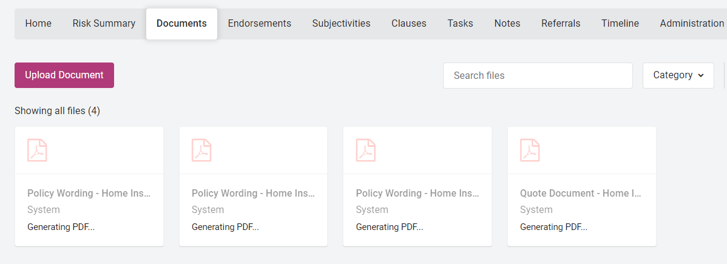The width and height of the screenshot is (727, 264).
Task: Switch to the Clauses tab
Action: click(408, 24)
